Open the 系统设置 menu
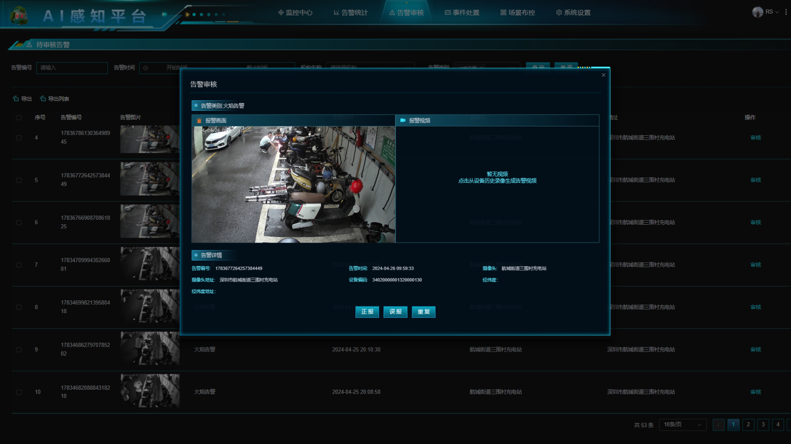 tap(573, 12)
